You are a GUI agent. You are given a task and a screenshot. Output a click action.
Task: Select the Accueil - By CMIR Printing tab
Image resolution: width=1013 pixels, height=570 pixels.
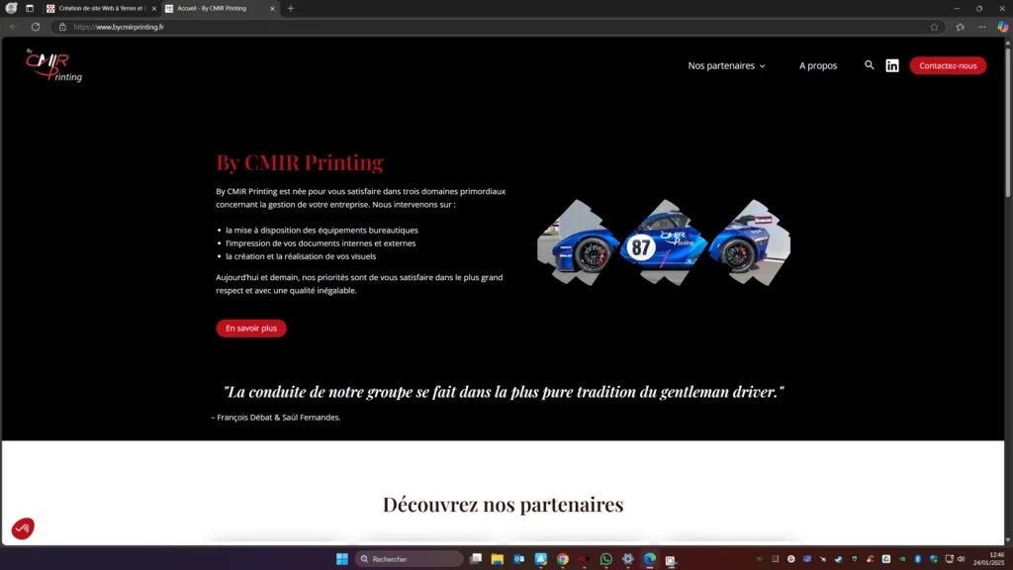[x=219, y=8]
